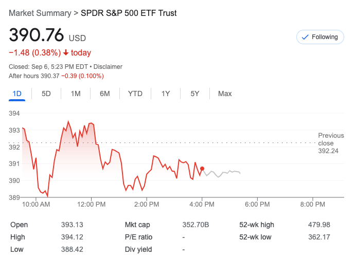356x258 pixels.
Task: Click the checkmark icon in the Following button
Action: (305, 37)
